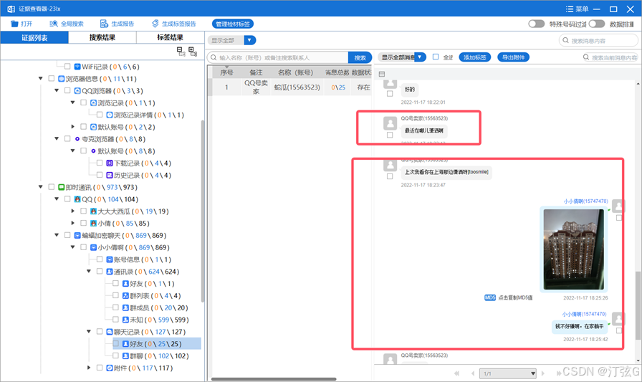
Task: Click the 群成员 icon
Action: click(x=125, y=307)
